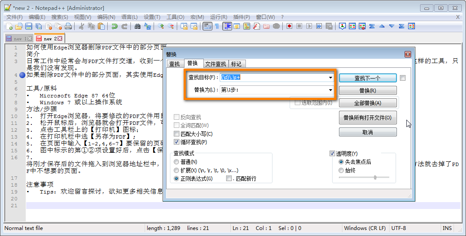Undo the last action with green arrow
466x236 pixels.
[x=115, y=26]
